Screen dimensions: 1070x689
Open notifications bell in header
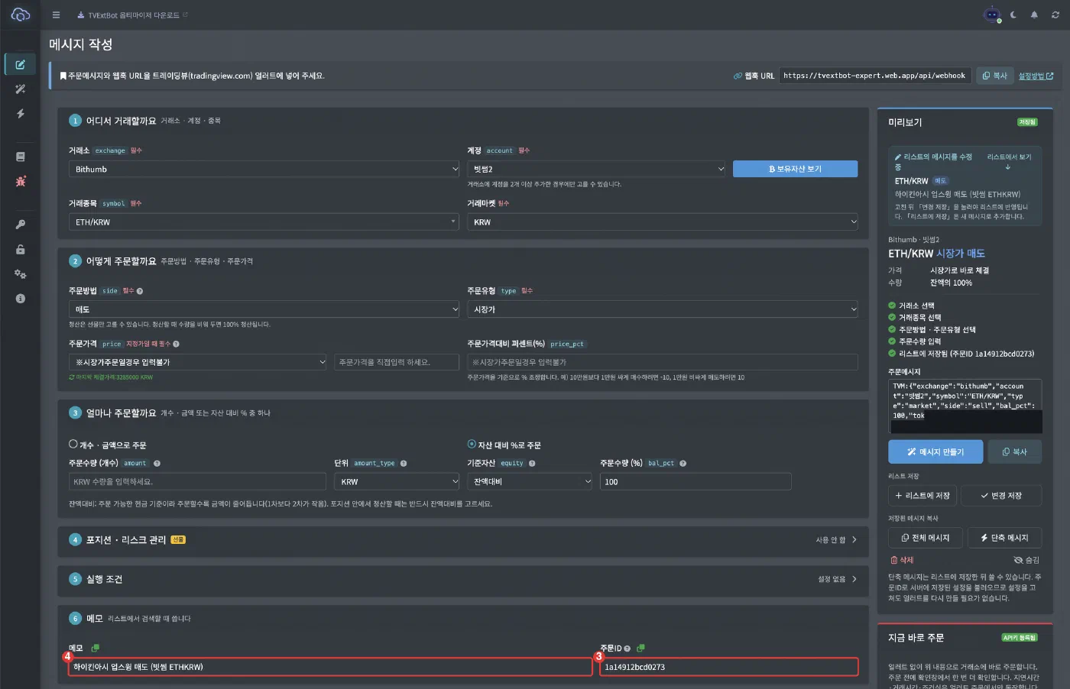point(1034,15)
